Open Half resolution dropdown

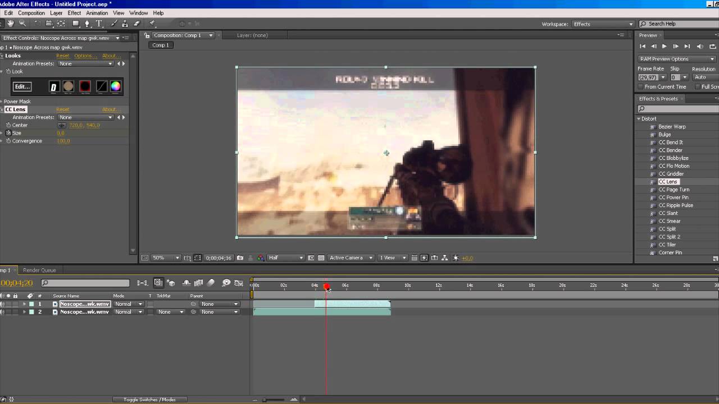click(286, 258)
